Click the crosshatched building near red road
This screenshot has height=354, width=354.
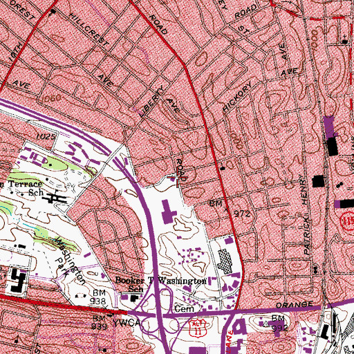[x=225, y=261]
